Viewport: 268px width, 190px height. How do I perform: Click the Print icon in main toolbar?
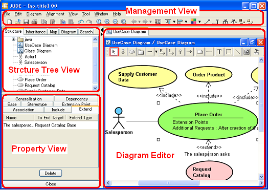click(35, 22)
